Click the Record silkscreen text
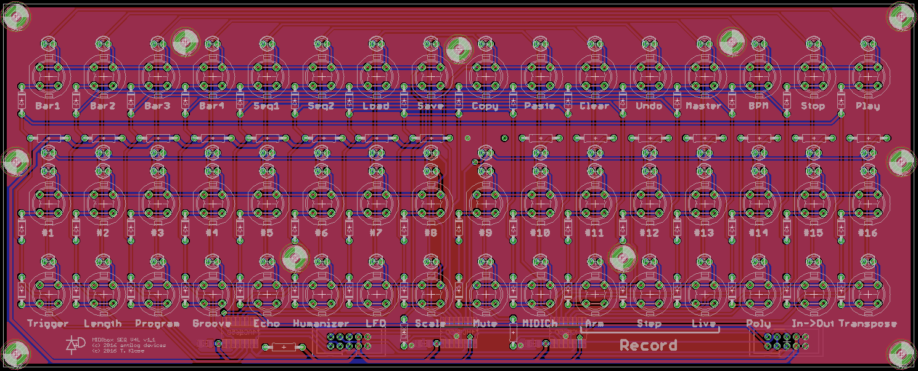 (x=649, y=346)
